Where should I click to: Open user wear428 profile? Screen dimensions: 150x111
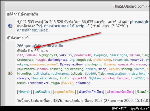pyautogui.click(x=137, y=60)
